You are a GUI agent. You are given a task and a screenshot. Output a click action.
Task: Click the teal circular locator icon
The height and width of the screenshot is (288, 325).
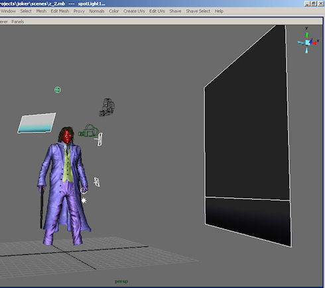click(58, 90)
